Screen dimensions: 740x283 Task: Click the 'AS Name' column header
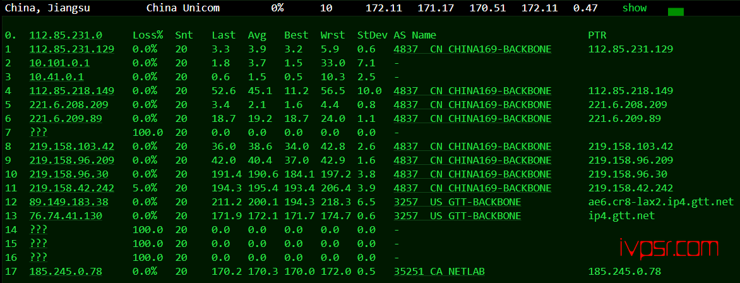415,35
